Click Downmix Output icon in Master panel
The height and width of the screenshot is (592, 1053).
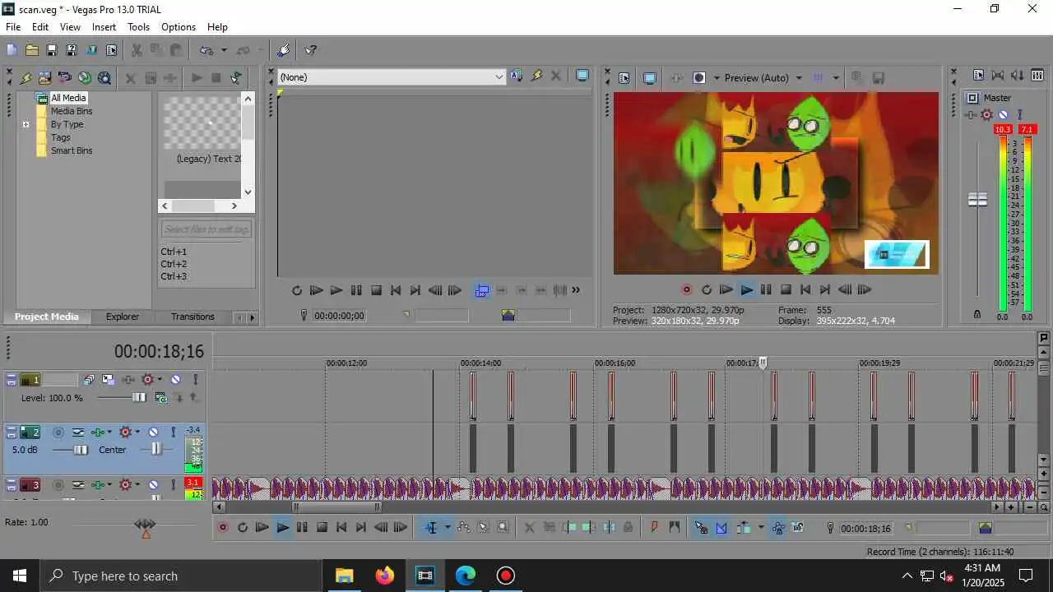pos(998,75)
